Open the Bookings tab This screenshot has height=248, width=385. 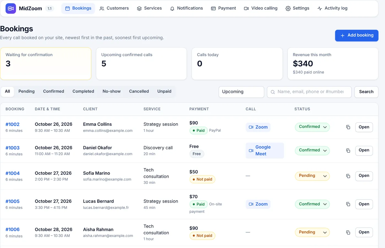point(78,8)
